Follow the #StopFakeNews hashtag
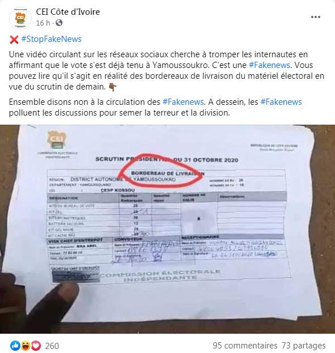This screenshot has width=335, height=353. tap(52, 39)
